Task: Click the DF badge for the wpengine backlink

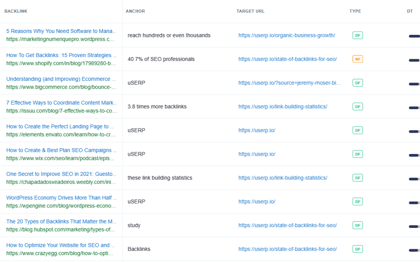Action: pyautogui.click(x=358, y=202)
